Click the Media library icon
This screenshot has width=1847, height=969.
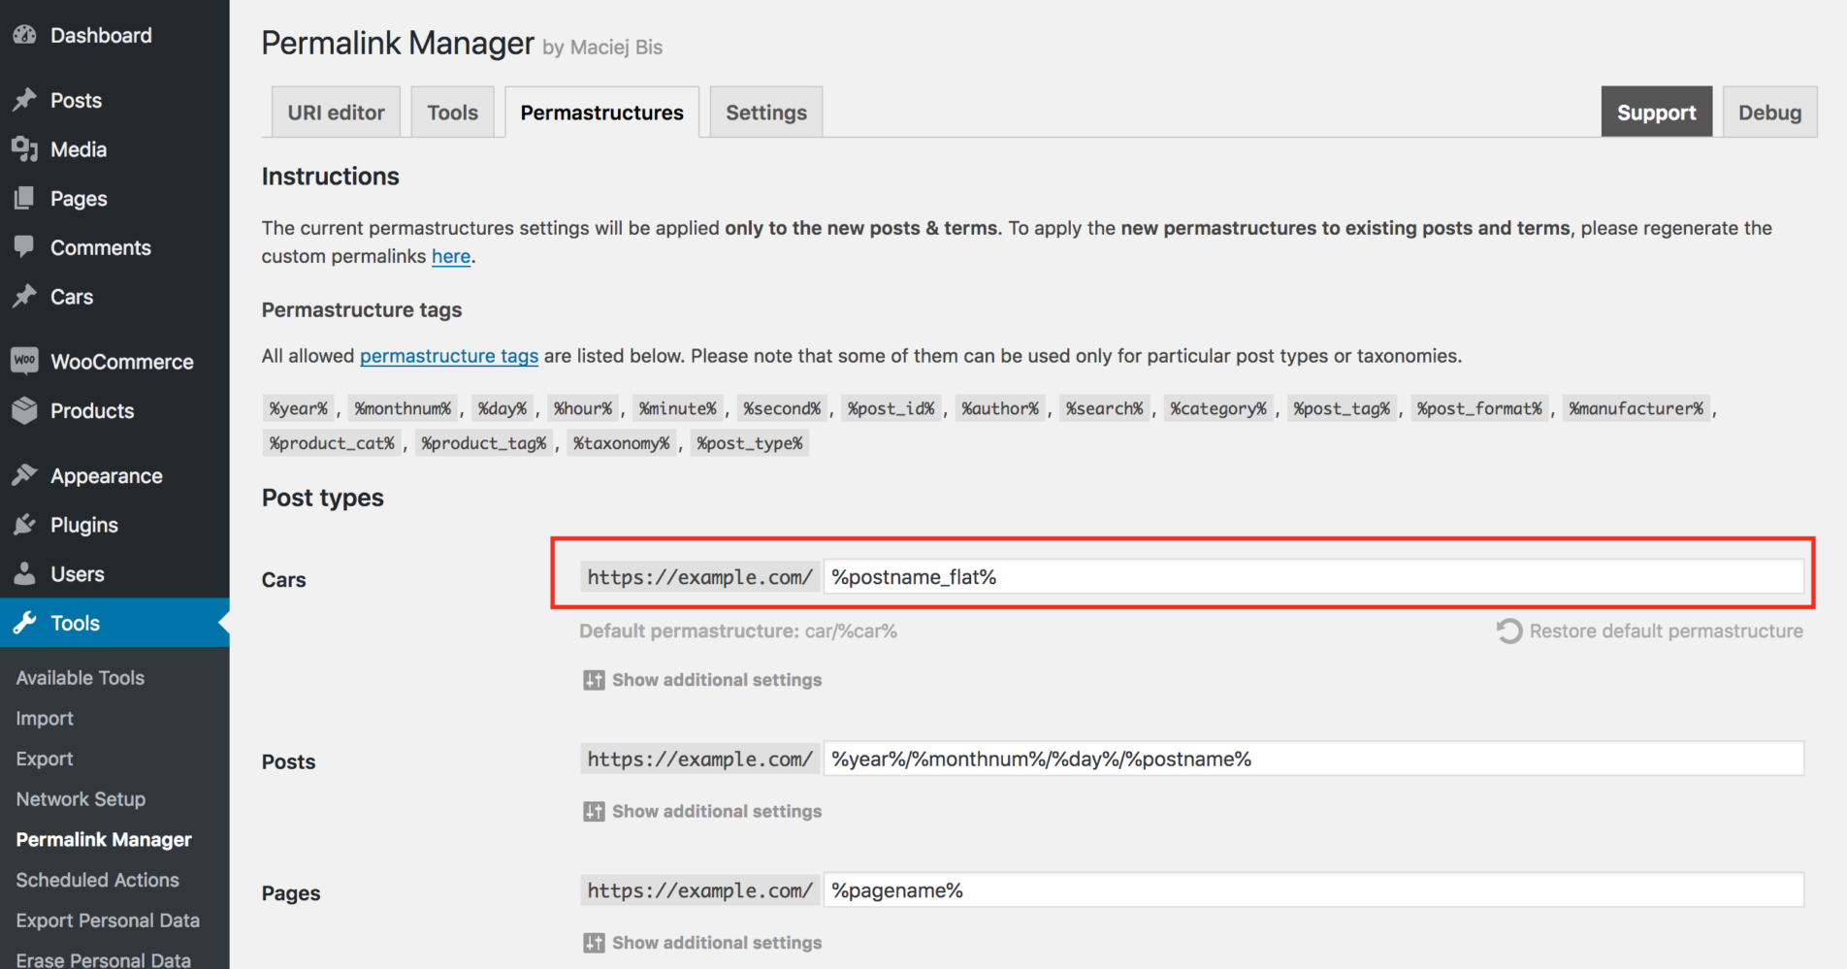(24, 148)
